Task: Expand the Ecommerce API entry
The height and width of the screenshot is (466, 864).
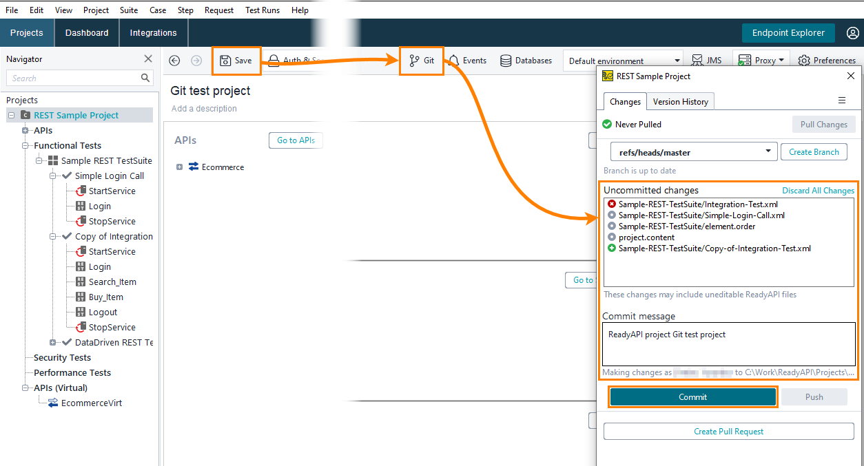Action: (x=179, y=167)
